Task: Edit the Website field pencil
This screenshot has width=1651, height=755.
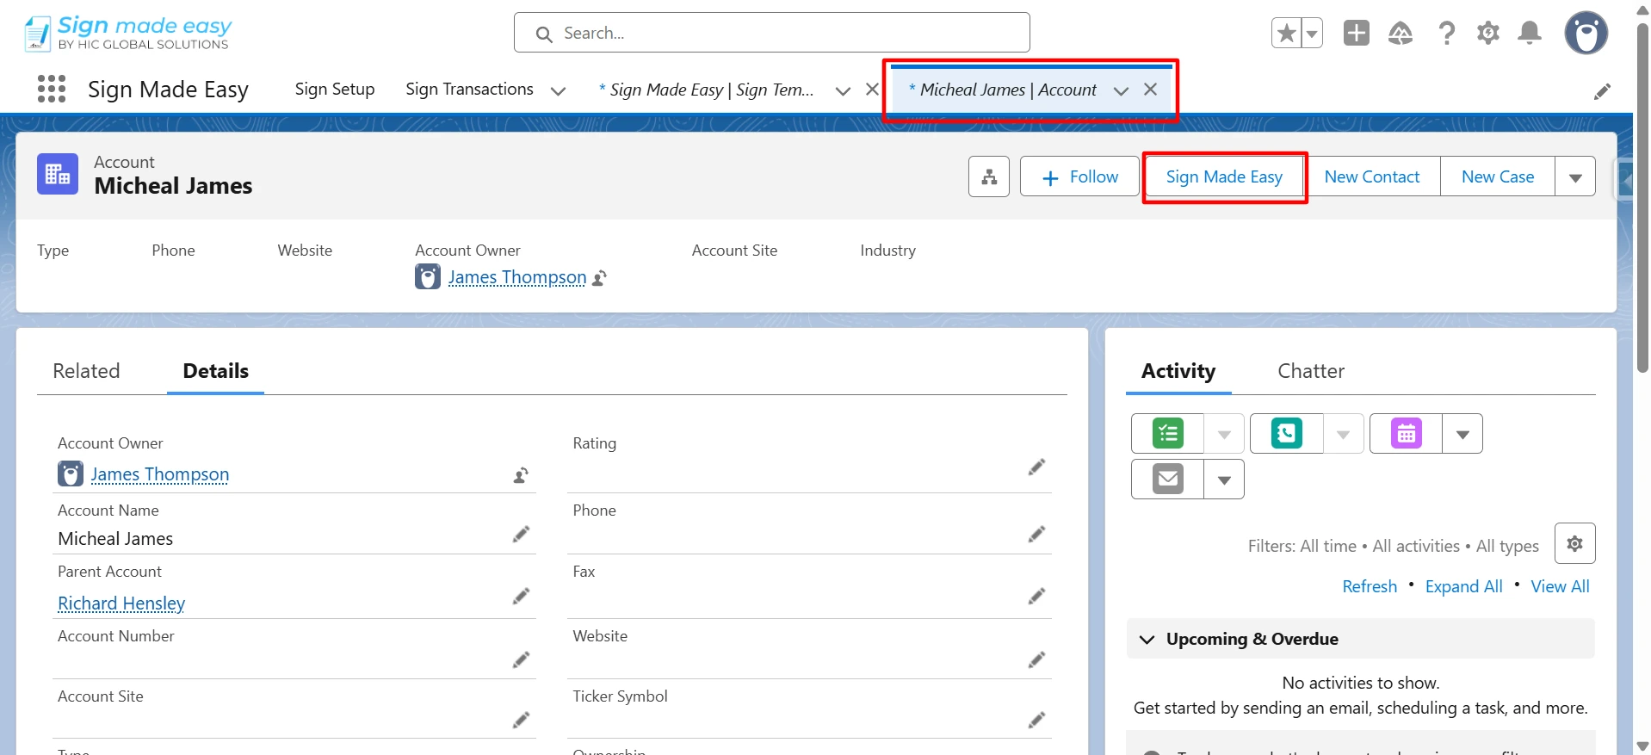Action: coord(1036,659)
